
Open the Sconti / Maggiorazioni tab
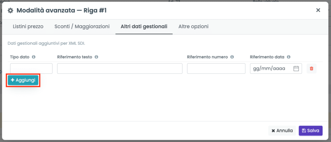tap(82, 27)
